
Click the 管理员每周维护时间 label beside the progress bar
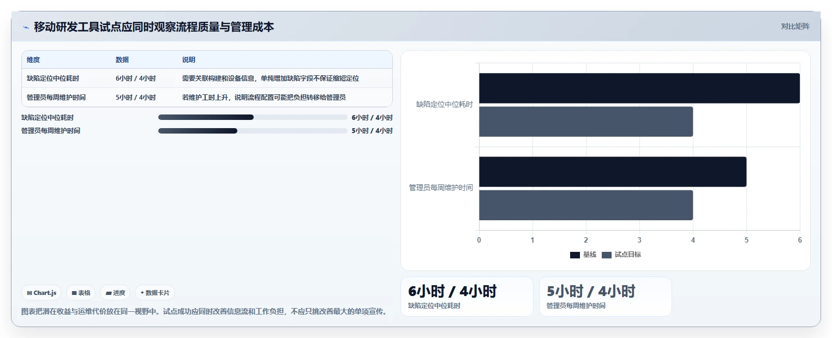51,131
